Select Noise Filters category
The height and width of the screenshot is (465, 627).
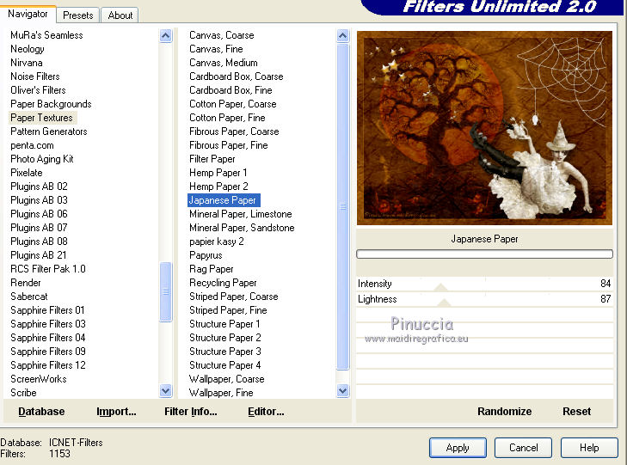coord(35,76)
